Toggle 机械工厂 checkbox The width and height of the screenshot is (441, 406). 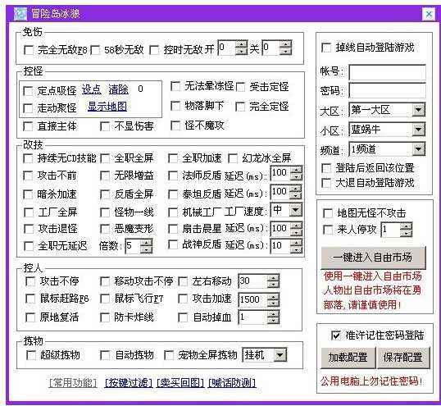coord(173,212)
